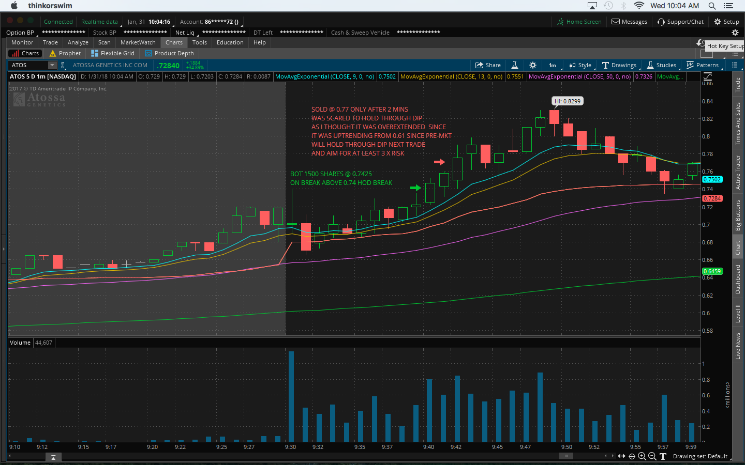Open chart settings gear icon
Screen dimensions: 745x465
(533, 65)
